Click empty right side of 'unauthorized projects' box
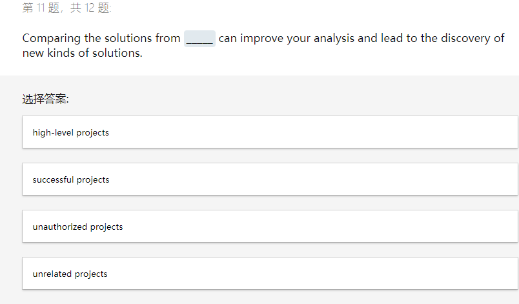Screen dimensions: 519x304 (387, 227)
